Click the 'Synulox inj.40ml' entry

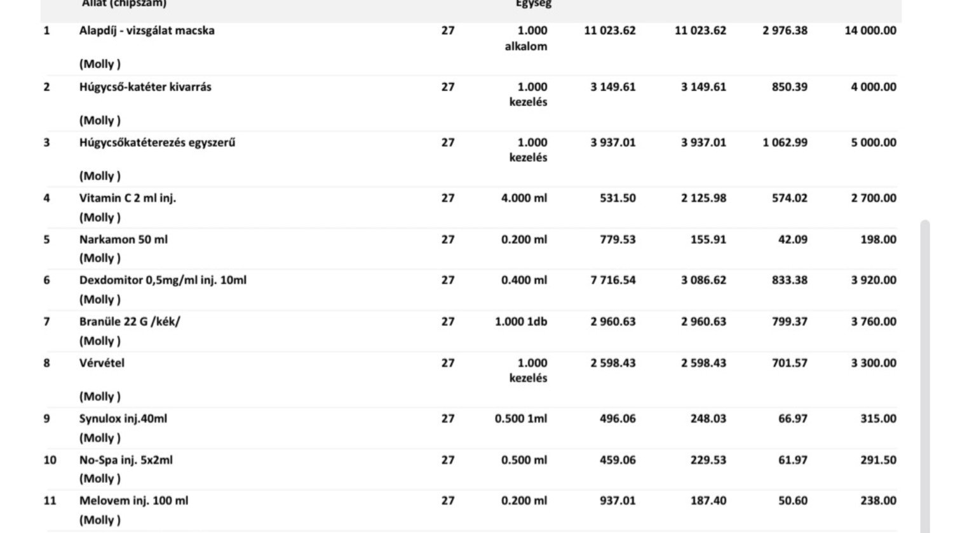click(123, 419)
